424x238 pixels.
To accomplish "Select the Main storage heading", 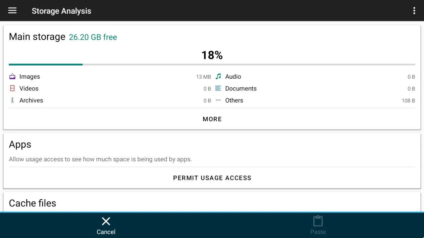I will pos(37,37).
